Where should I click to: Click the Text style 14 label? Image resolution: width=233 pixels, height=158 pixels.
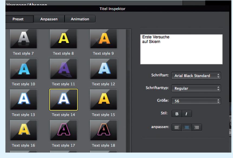63,115
